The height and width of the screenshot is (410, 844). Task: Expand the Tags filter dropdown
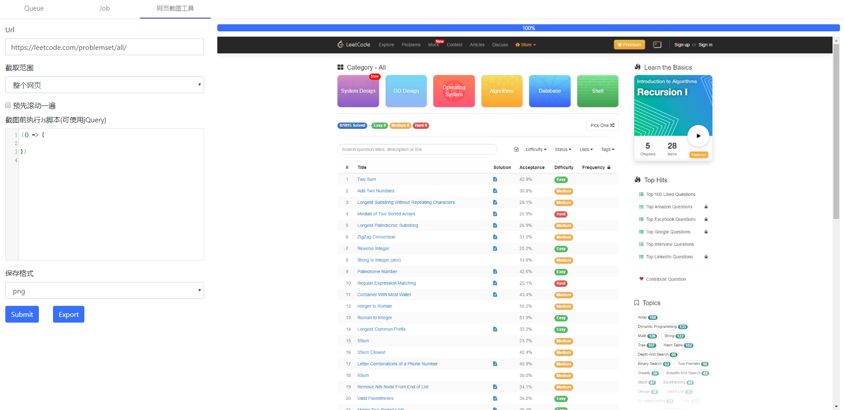point(608,150)
